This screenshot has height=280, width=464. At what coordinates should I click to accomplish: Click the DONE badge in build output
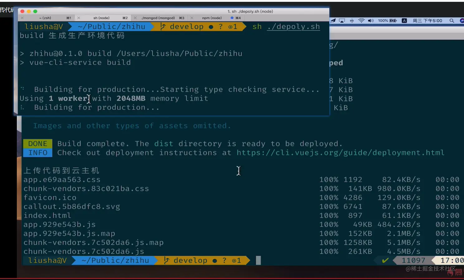coord(38,144)
